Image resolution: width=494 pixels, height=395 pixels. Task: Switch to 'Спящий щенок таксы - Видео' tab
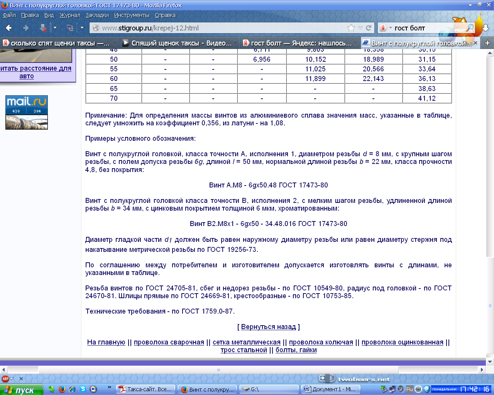tap(180, 43)
